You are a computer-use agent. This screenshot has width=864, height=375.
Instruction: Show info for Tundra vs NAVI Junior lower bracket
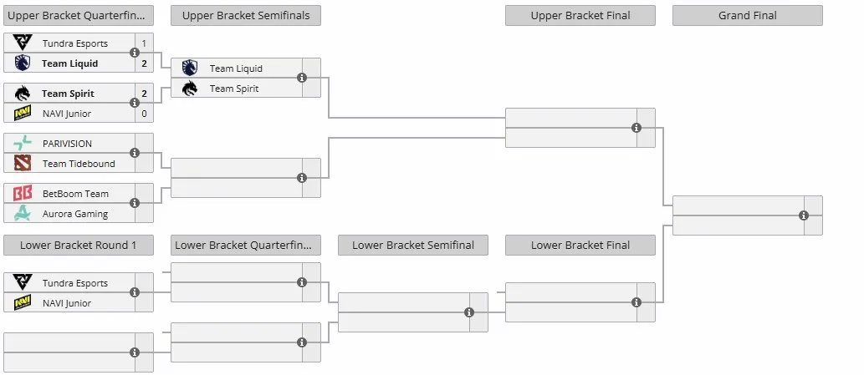coord(135,292)
